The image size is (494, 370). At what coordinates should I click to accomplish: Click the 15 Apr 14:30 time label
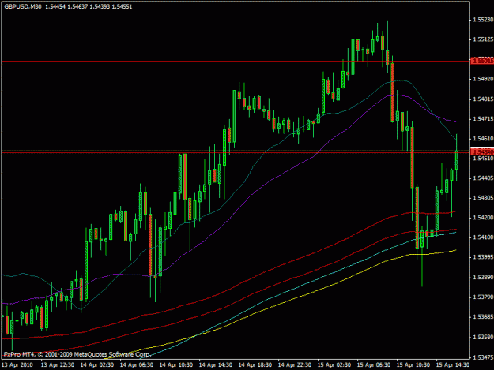(452, 365)
